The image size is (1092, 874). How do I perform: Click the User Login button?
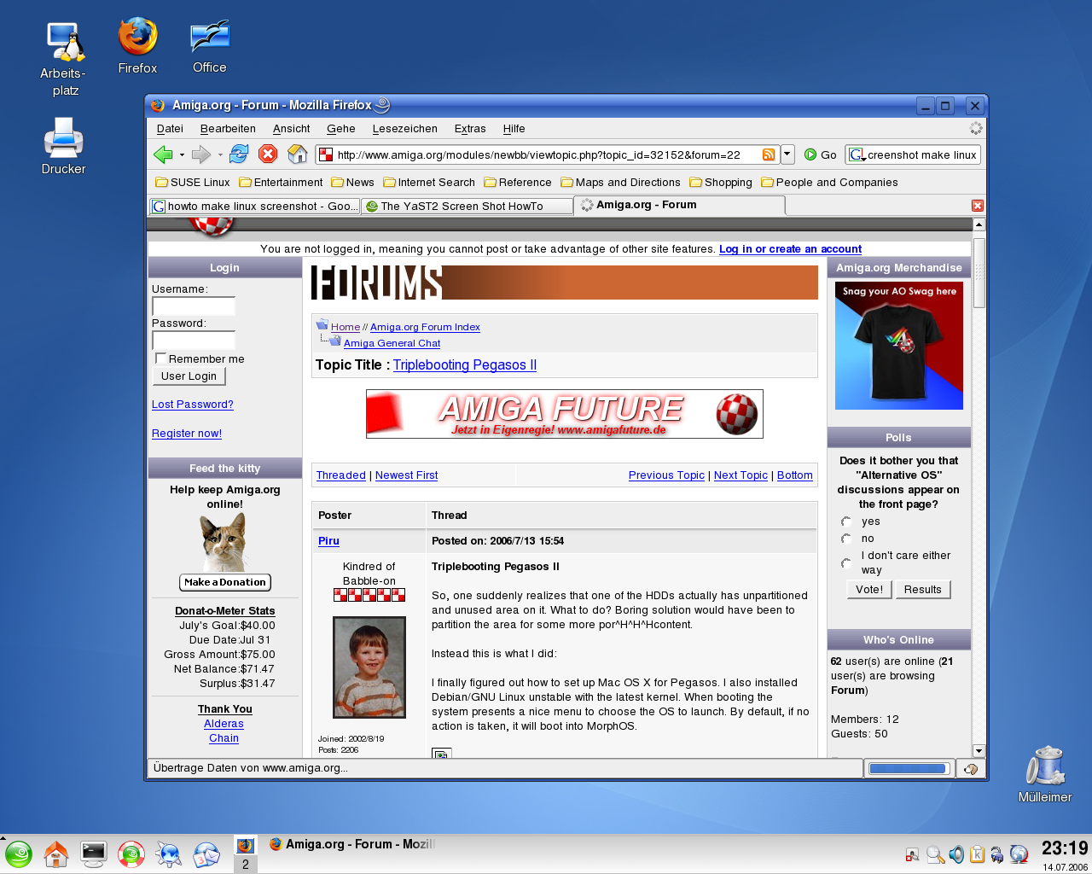click(189, 376)
